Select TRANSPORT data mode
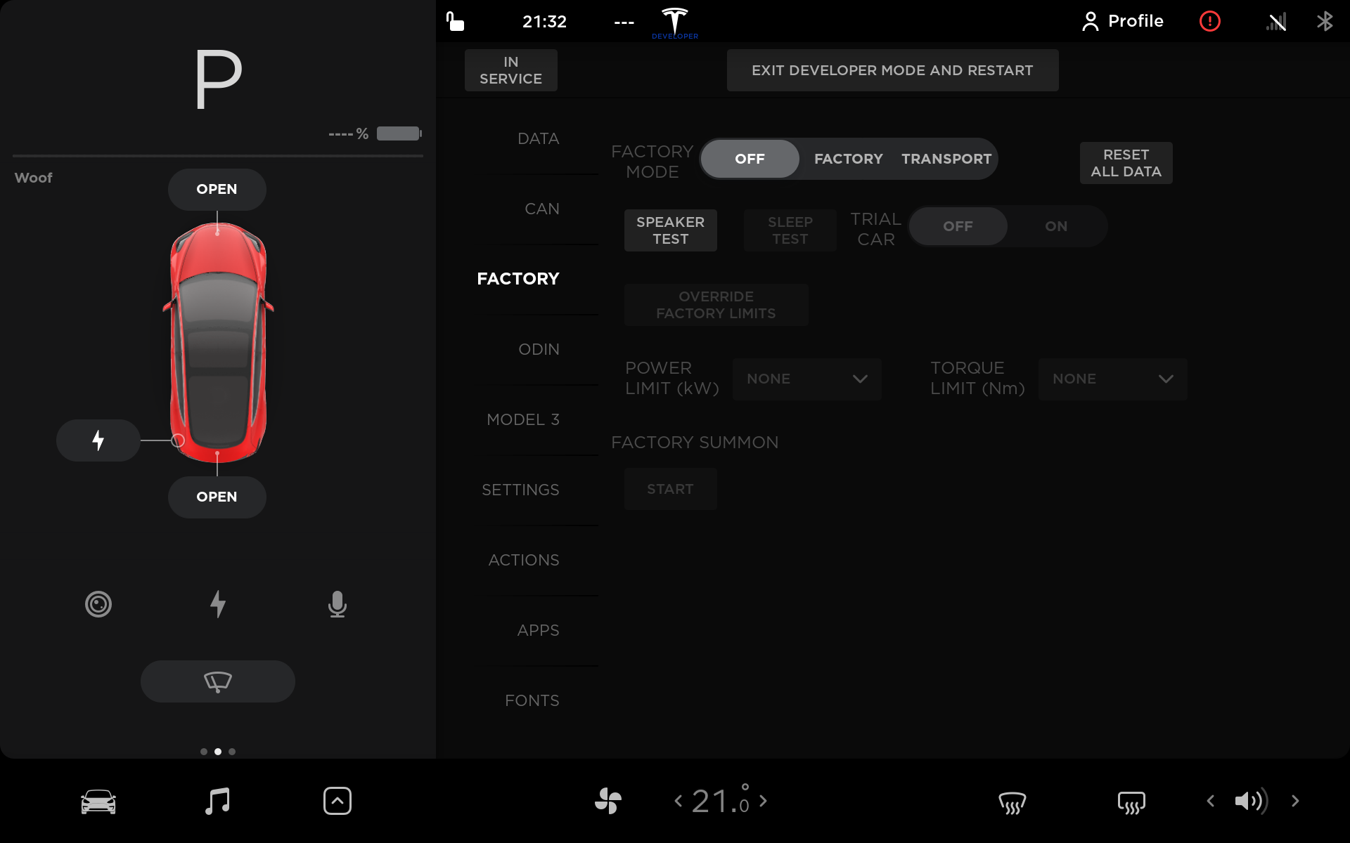 point(946,158)
